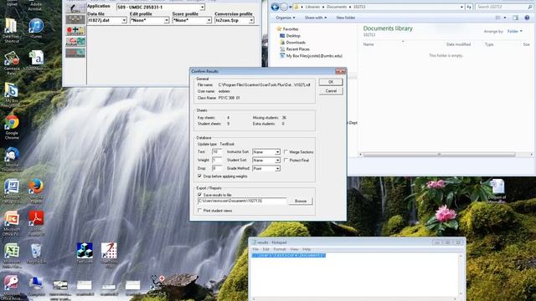Image resolution: width=536 pixels, height=301 pixels.
Task: Open the View menu in Notepad
Action: point(294,249)
